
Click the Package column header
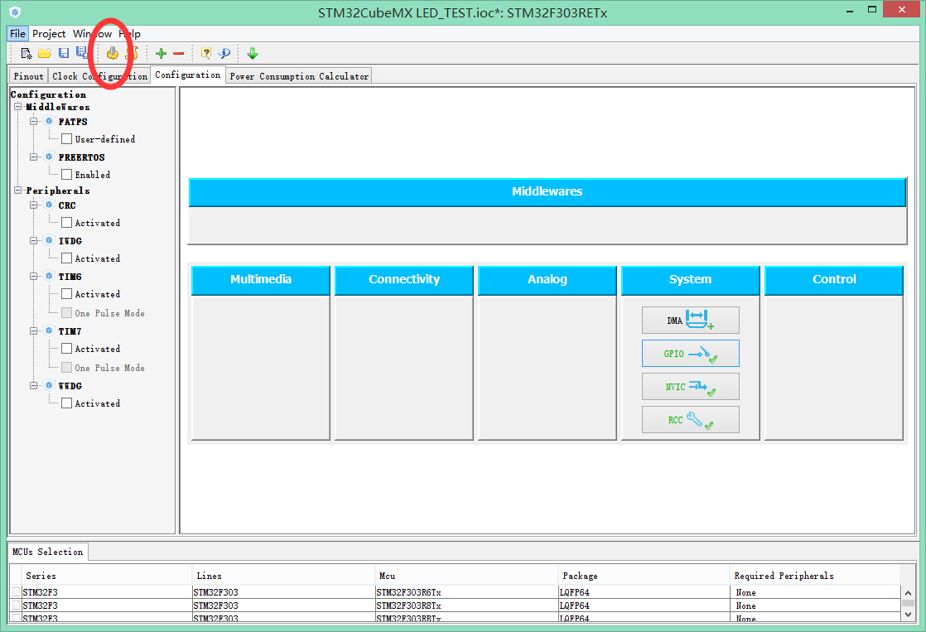click(x=644, y=576)
